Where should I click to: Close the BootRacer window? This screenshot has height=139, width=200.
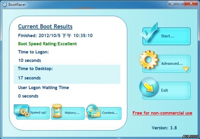click(191, 3)
